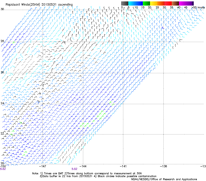Image resolution: width=206 pixels, height=181 pixels.
Task: Click the gray 0-5 knots color swatch
Action: tap(125, 3)
